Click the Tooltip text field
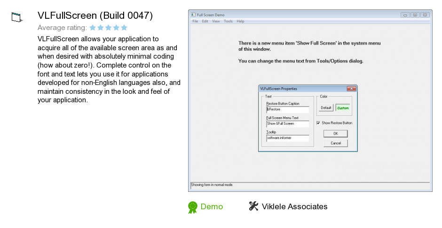The height and width of the screenshot is (228, 442). [x=287, y=138]
